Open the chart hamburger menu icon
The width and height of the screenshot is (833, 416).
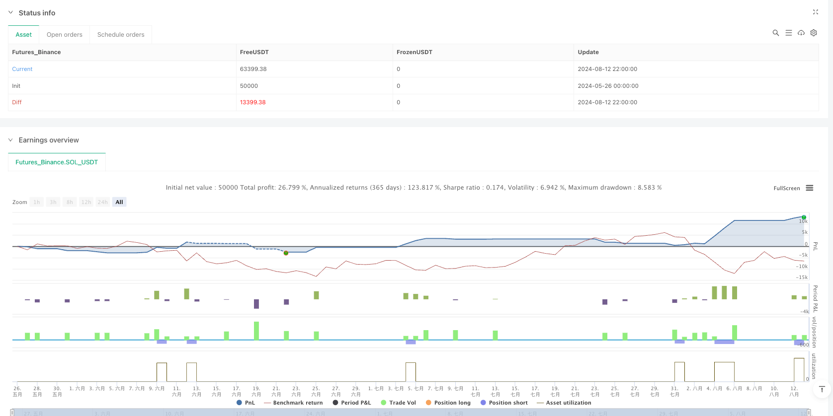tap(810, 188)
